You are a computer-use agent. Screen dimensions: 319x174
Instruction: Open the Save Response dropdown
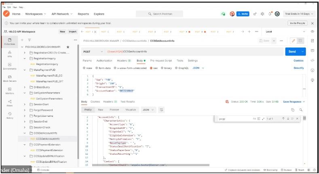294,101
